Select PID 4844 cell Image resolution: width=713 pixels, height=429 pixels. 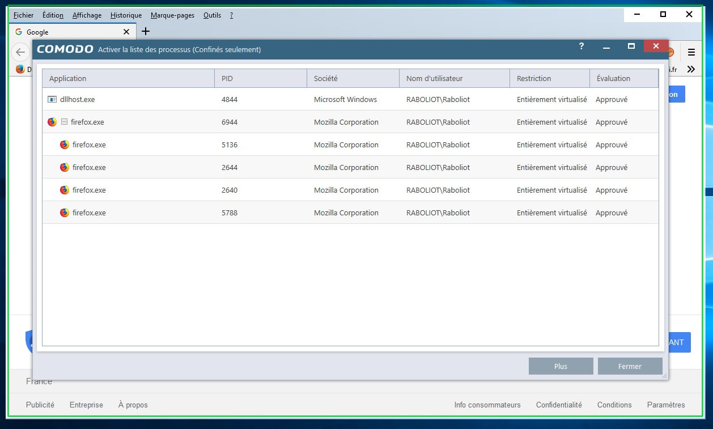click(230, 99)
